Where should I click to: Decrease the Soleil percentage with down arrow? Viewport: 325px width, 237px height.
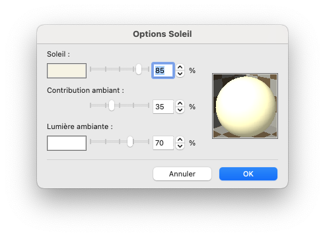tap(180, 74)
